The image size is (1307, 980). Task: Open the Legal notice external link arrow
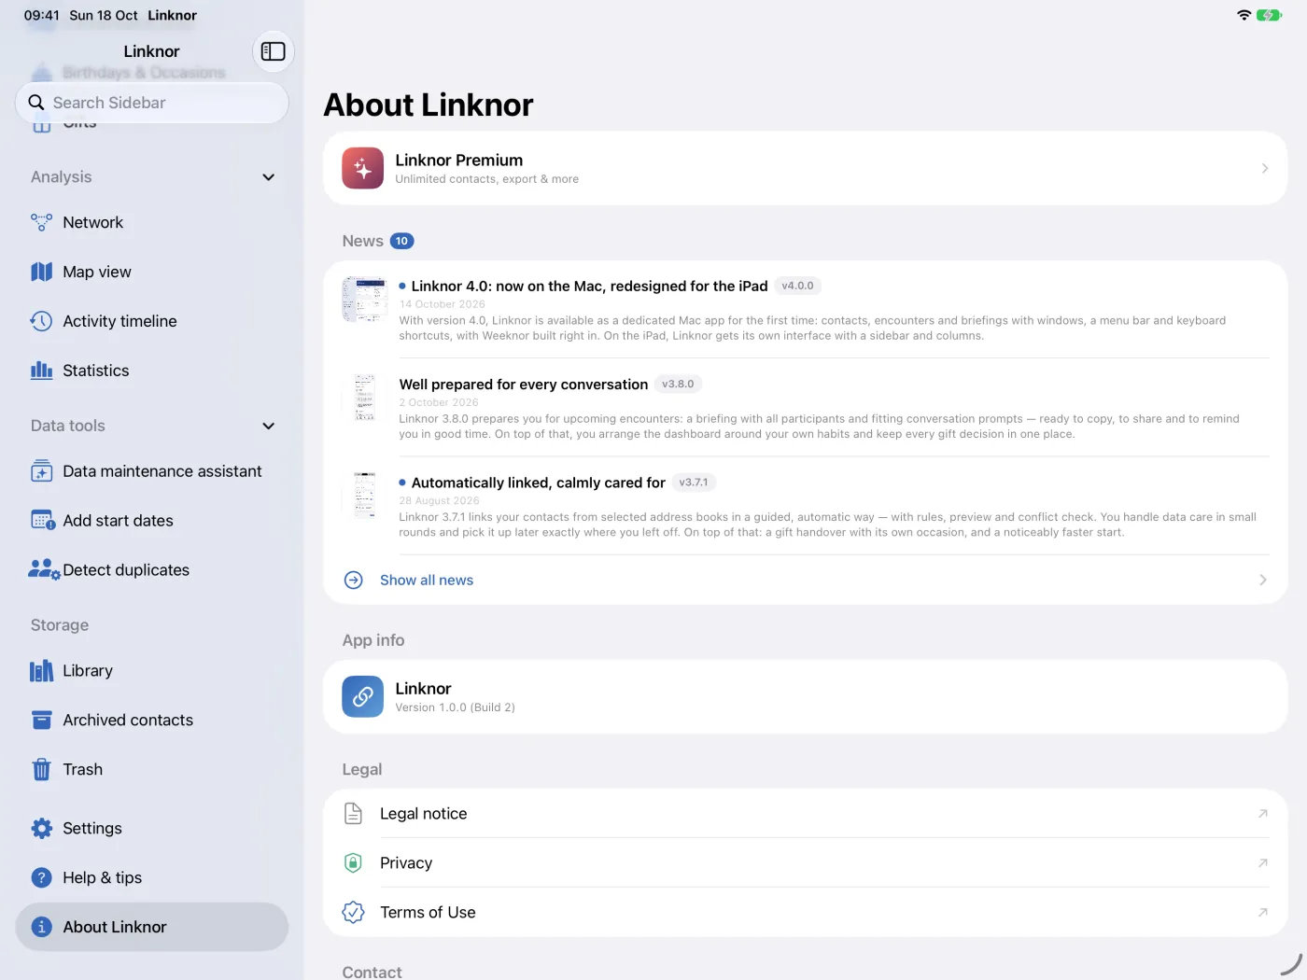1263,814
